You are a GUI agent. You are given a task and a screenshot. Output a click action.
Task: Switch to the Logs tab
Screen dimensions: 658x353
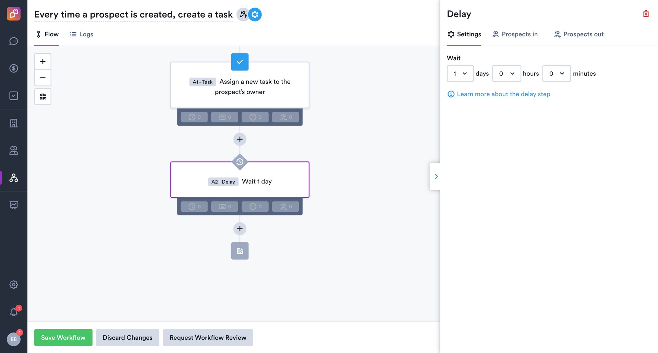point(81,34)
